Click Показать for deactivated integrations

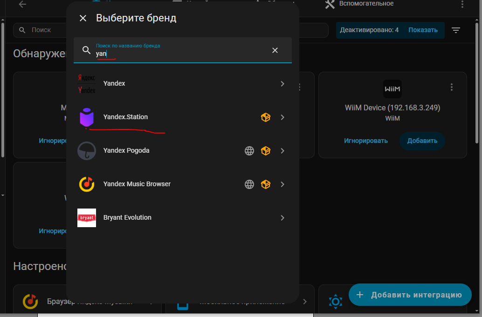[x=423, y=30]
